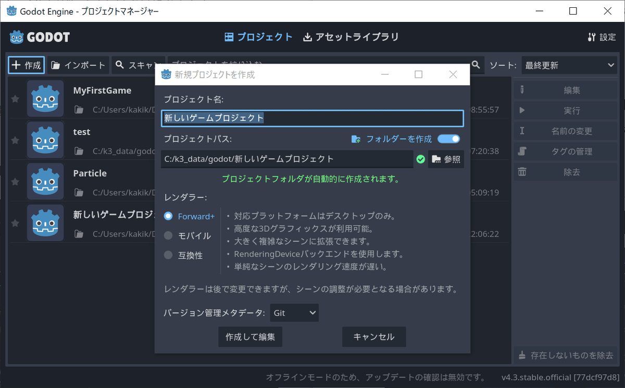Click the pencil icon on the 編集 button
Screen dimensions: 625x388
coord(522,90)
